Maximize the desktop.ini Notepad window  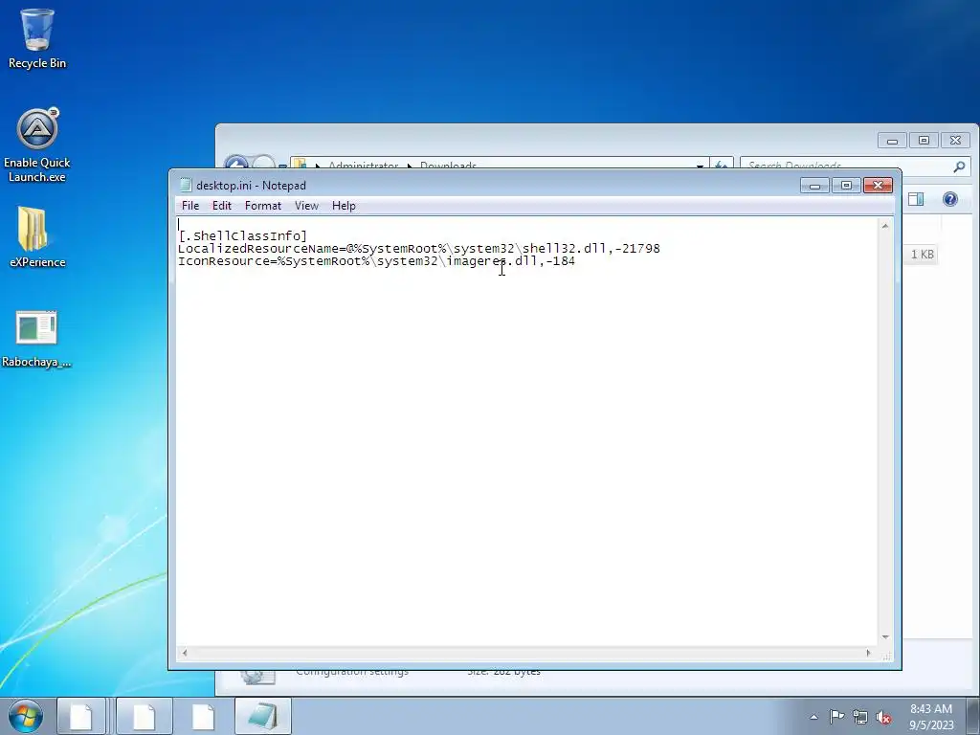click(x=846, y=186)
